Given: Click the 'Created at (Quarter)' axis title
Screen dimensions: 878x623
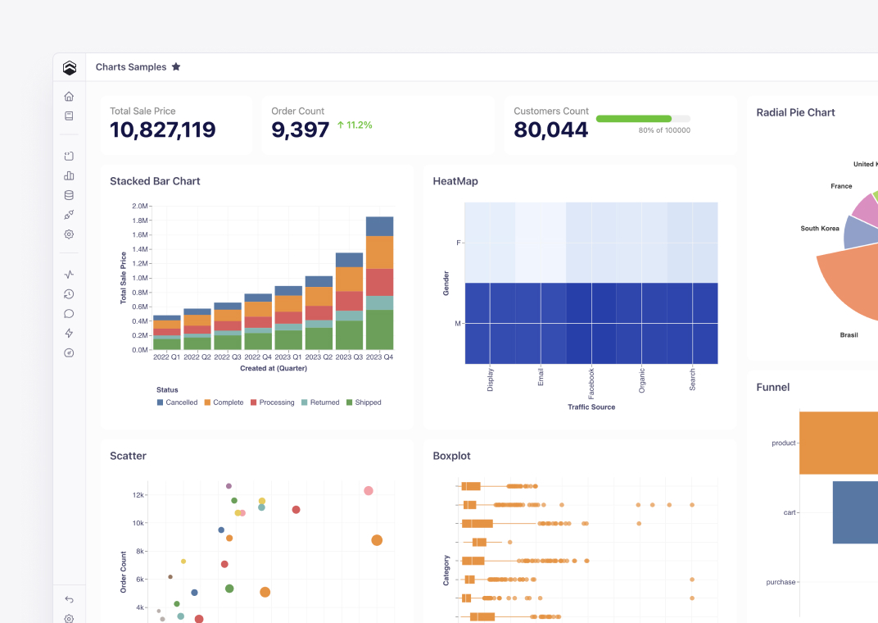Looking at the screenshot, I should tap(274, 368).
